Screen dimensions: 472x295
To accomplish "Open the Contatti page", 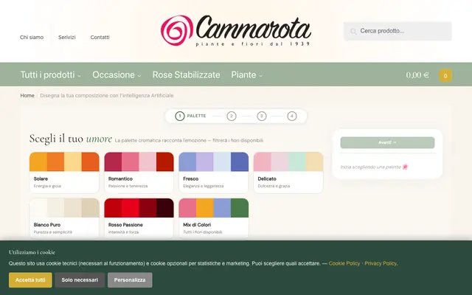I will pyautogui.click(x=100, y=38).
